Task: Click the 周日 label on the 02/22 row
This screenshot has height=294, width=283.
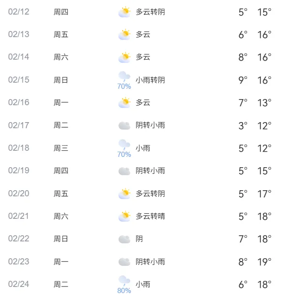Action: [61, 239]
